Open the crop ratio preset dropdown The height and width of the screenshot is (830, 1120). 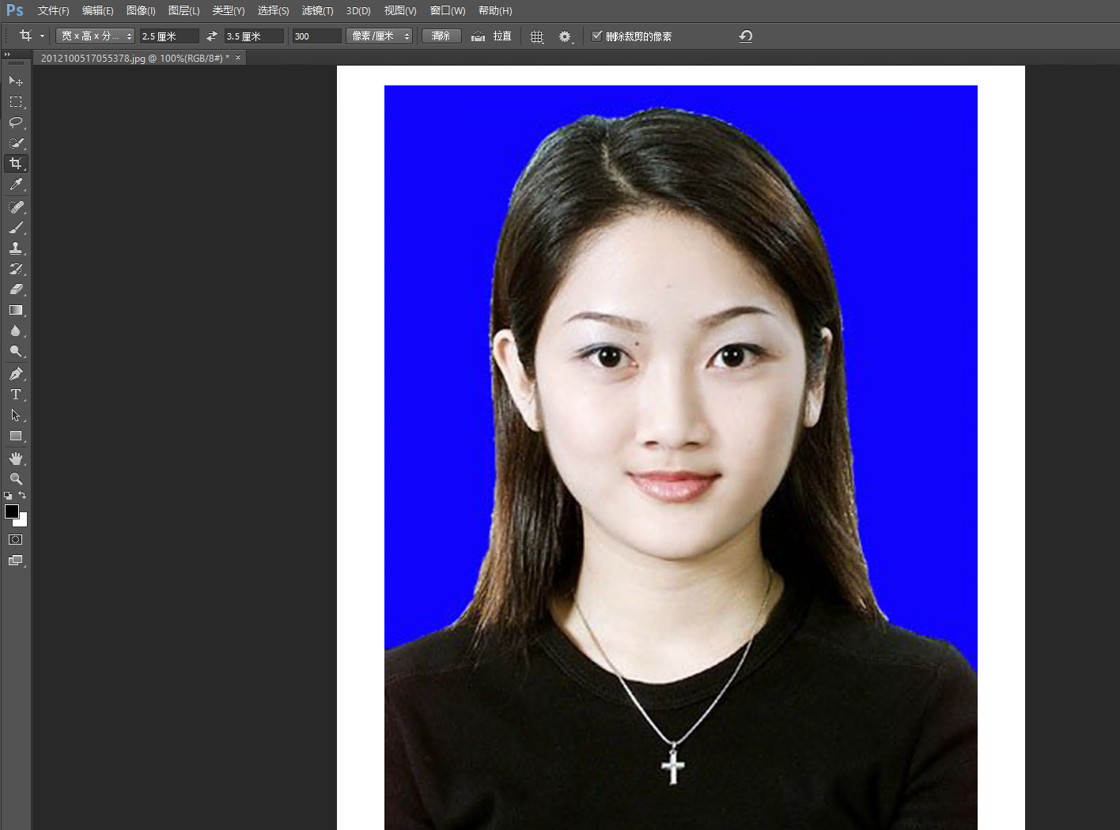coord(95,36)
